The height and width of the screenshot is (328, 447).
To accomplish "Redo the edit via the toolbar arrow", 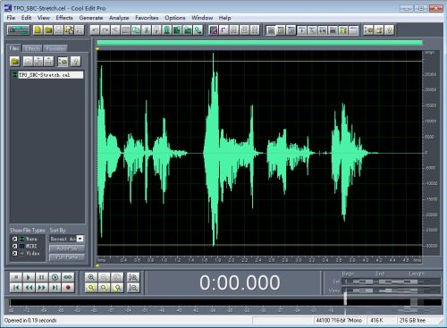I will [x=105, y=30].
